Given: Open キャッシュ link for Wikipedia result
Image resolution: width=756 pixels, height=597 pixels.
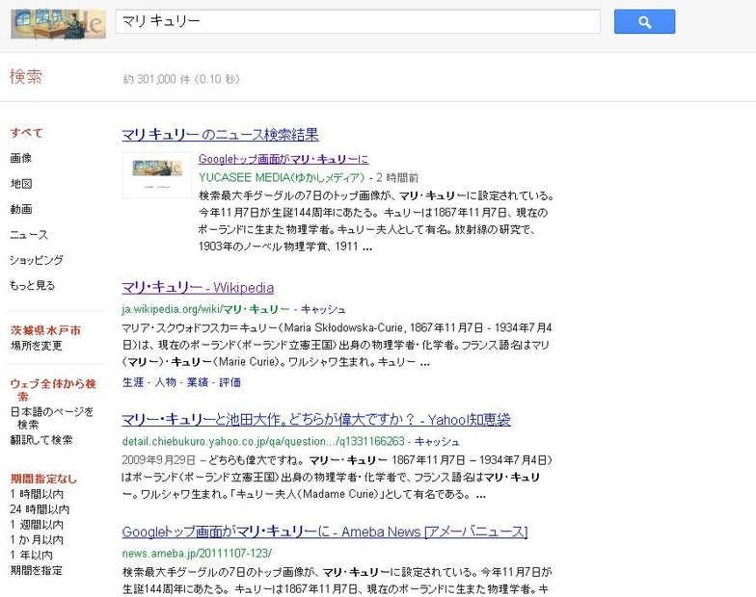Looking at the screenshot, I should click(323, 309).
